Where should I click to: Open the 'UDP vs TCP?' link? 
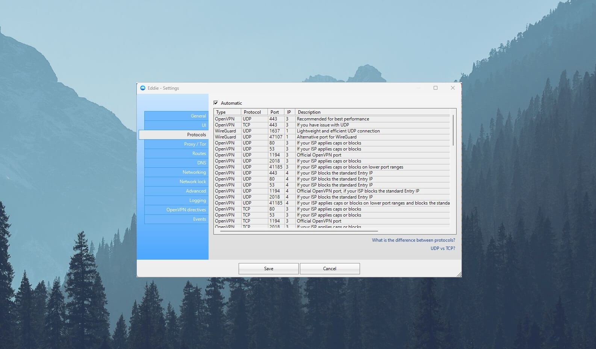pyautogui.click(x=443, y=248)
